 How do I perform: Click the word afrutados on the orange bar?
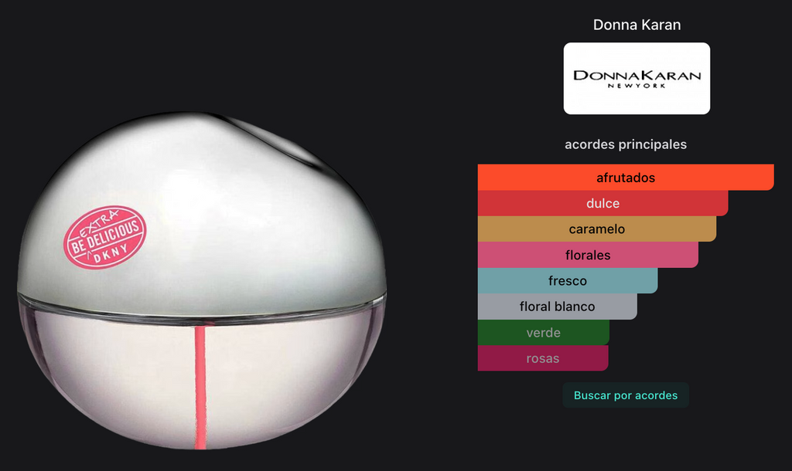tap(625, 178)
